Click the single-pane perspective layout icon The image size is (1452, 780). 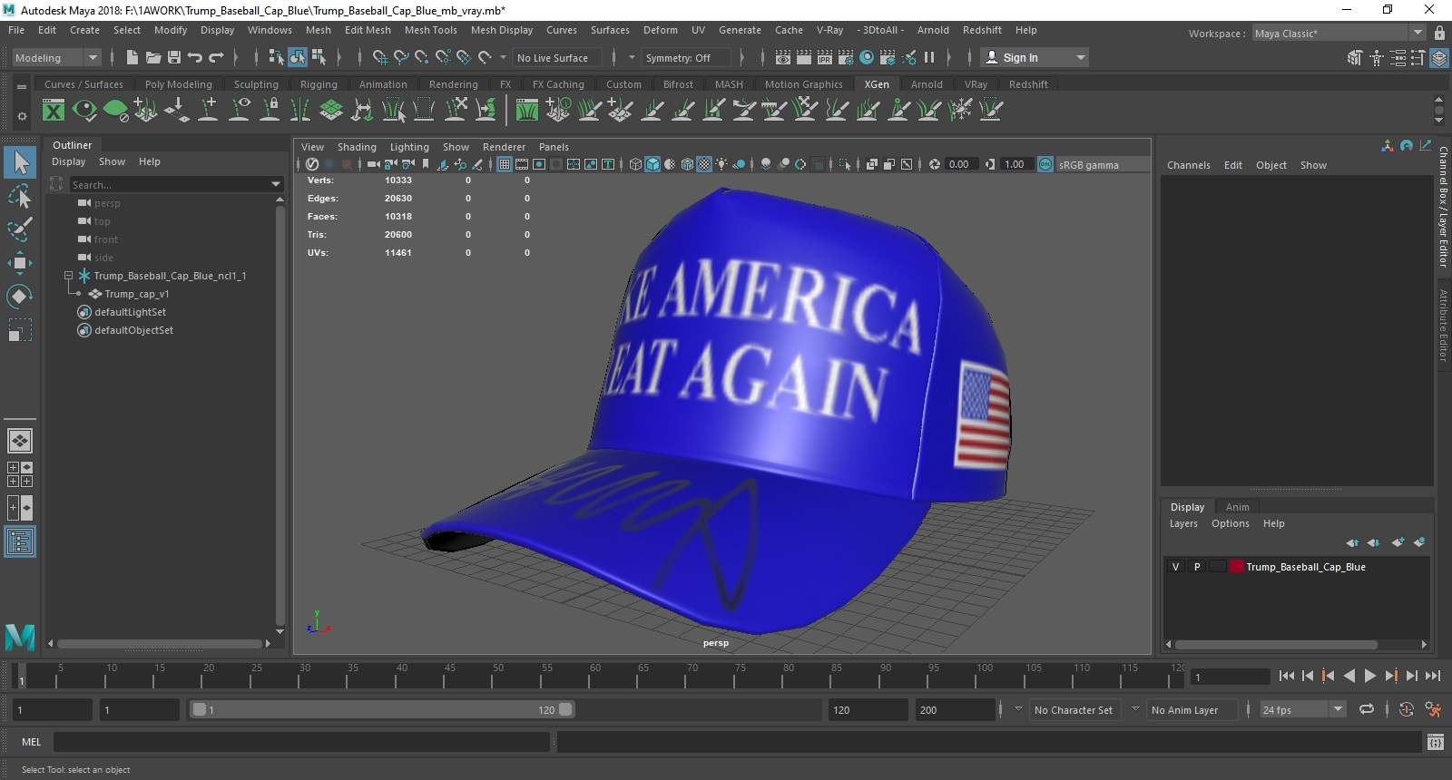20,441
